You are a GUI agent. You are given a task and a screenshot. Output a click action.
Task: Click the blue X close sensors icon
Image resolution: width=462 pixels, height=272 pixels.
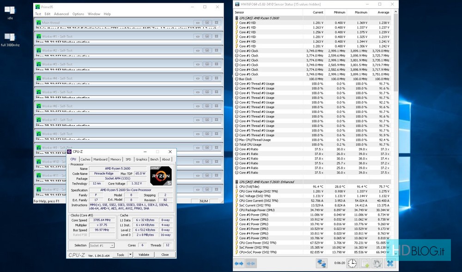389,263
